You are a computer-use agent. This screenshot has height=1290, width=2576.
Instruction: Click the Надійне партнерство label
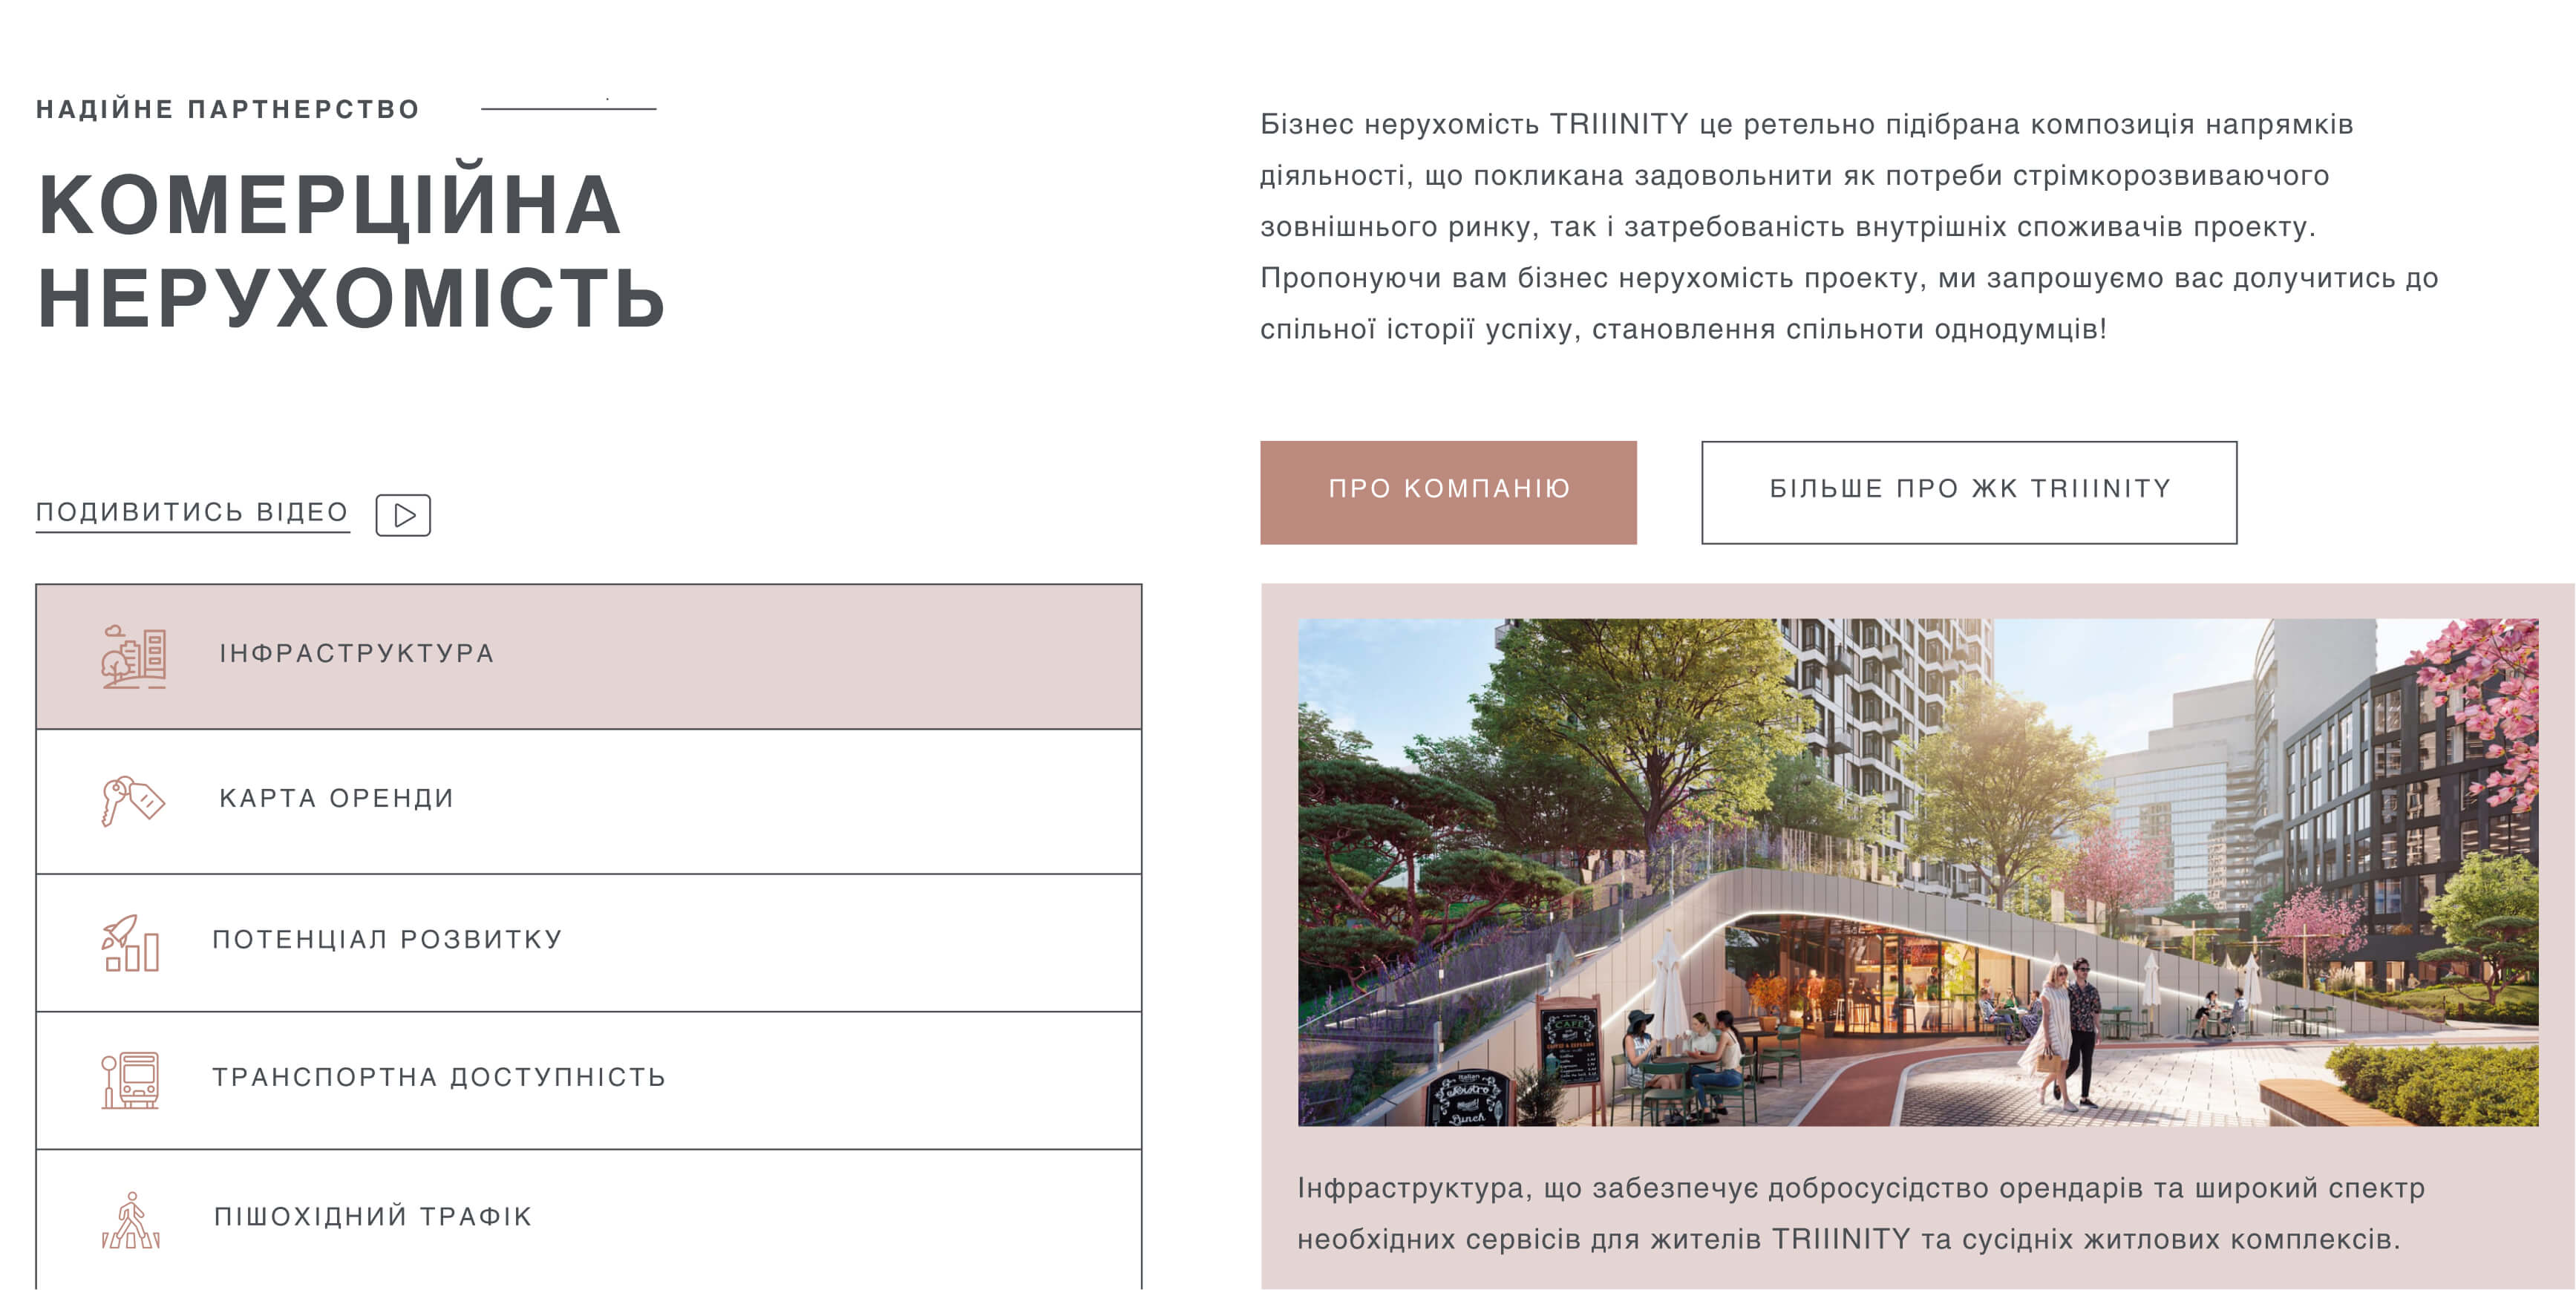tap(228, 109)
